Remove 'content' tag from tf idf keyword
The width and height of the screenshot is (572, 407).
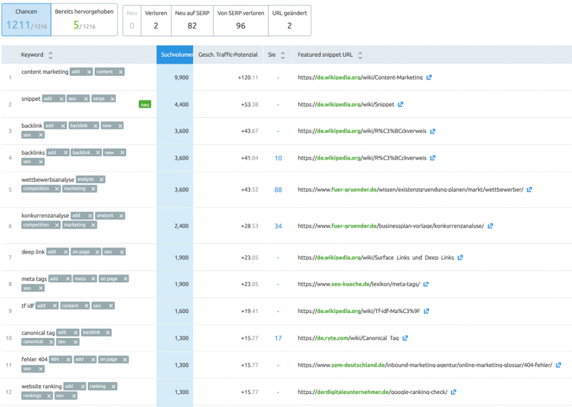pyautogui.click(x=87, y=306)
